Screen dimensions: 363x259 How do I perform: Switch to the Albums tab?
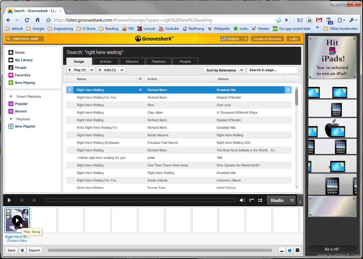[132, 62]
